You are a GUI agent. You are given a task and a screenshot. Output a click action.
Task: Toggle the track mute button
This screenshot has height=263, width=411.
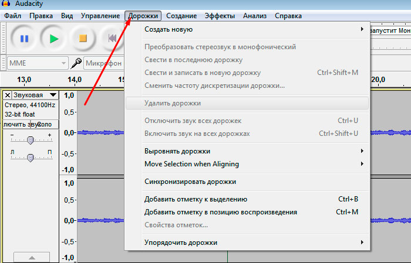[x=17, y=124]
